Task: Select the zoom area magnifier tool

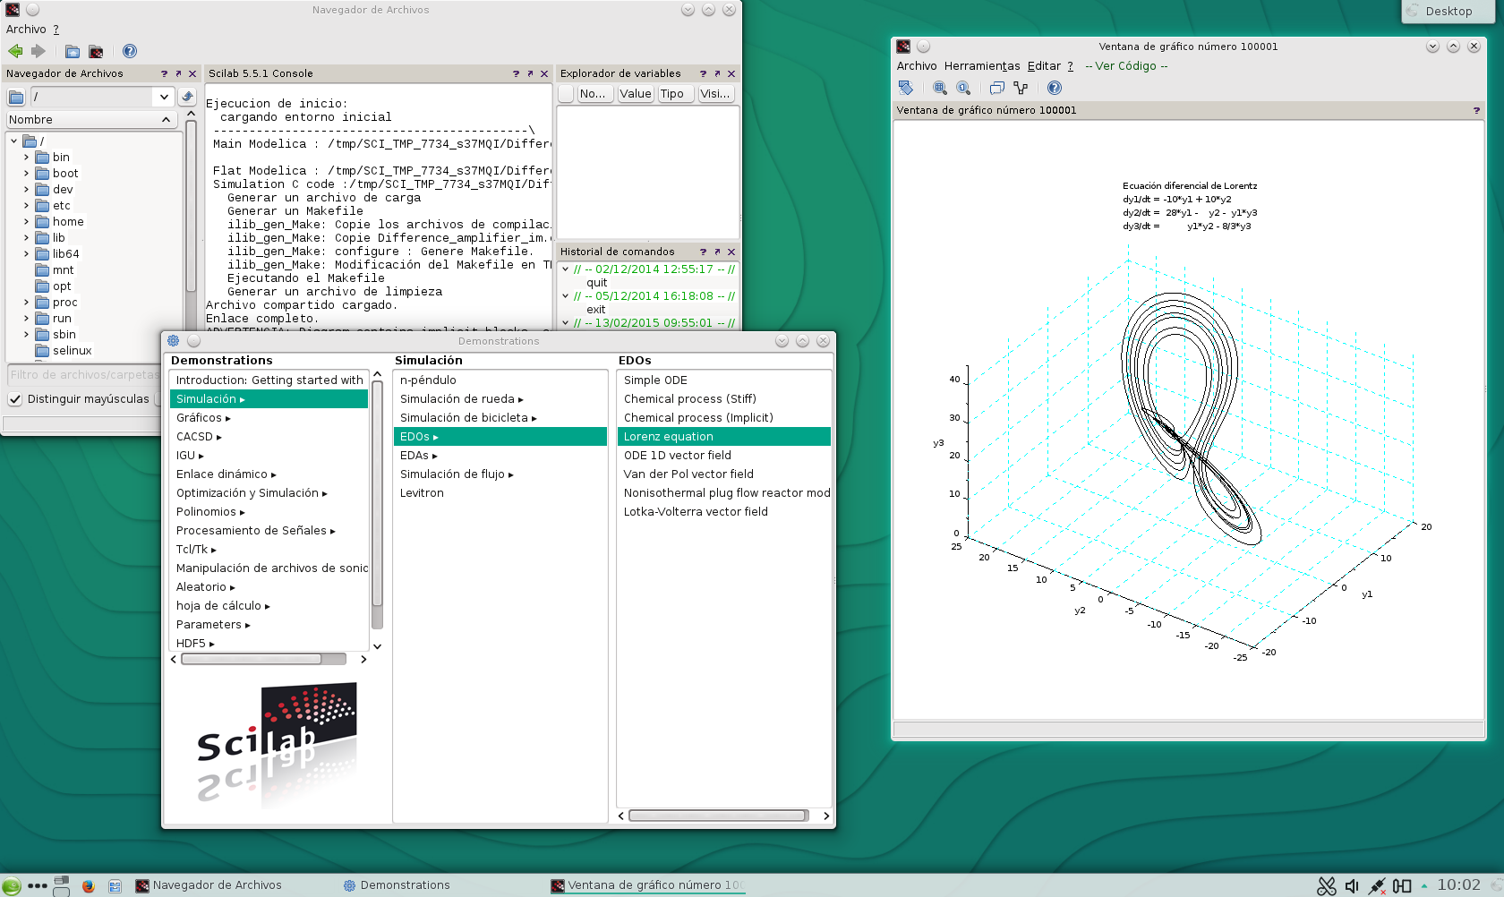Action: tap(939, 88)
